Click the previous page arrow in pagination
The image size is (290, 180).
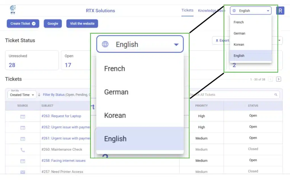tap(270, 79)
